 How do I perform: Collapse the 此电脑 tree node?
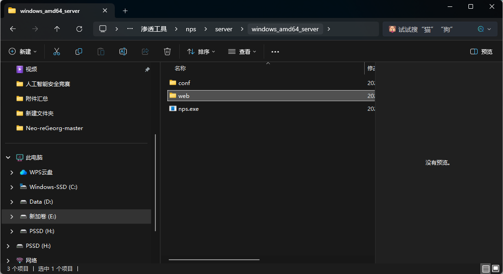(x=8, y=158)
